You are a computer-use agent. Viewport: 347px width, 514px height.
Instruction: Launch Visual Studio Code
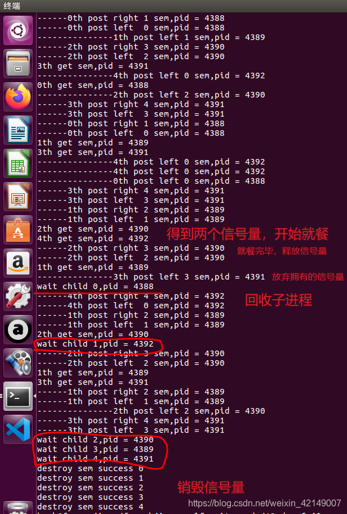coord(18,430)
